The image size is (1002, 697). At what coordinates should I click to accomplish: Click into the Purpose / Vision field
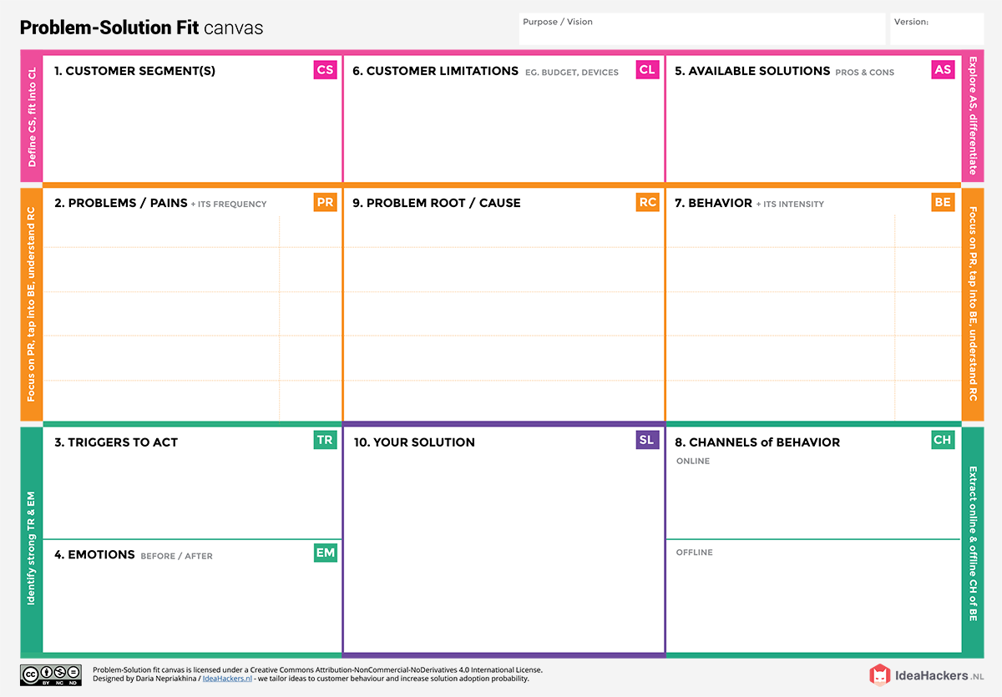(x=701, y=28)
